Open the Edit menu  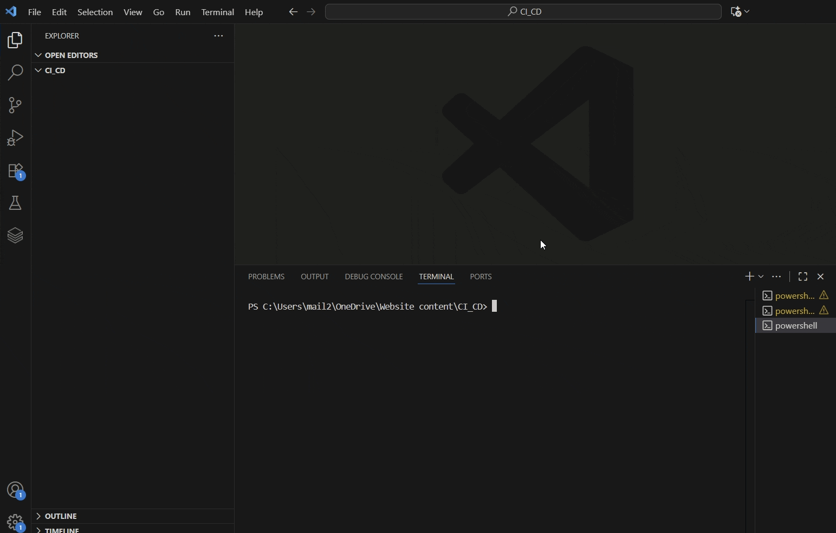(59, 12)
